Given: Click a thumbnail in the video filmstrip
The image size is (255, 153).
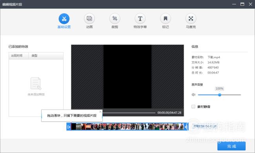Looking at the screenshot, I should point(127,127).
